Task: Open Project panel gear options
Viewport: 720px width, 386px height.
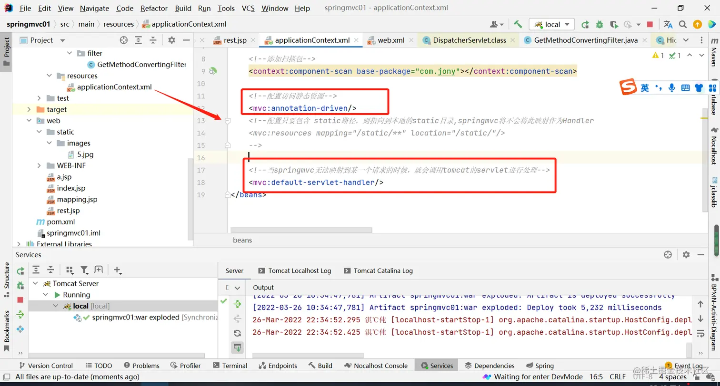Action: click(172, 40)
